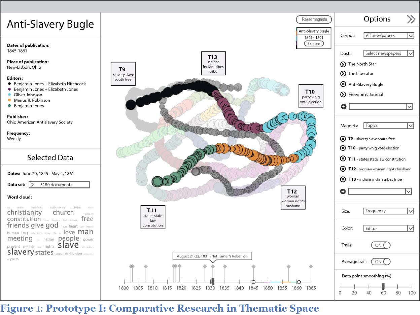Remove T10 party whig vote election magnet
The height and width of the screenshot is (315, 420).
(343, 148)
